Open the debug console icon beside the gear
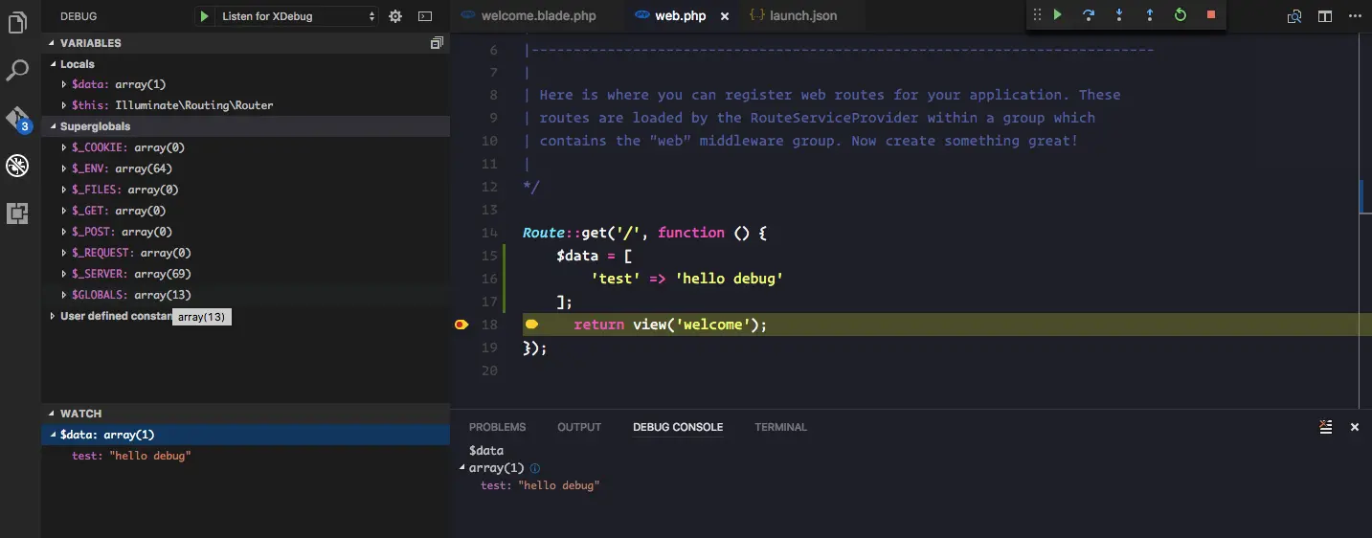The image size is (1372, 538). [425, 16]
